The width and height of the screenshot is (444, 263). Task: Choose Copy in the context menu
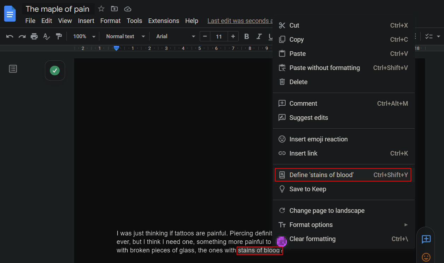coord(344,40)
